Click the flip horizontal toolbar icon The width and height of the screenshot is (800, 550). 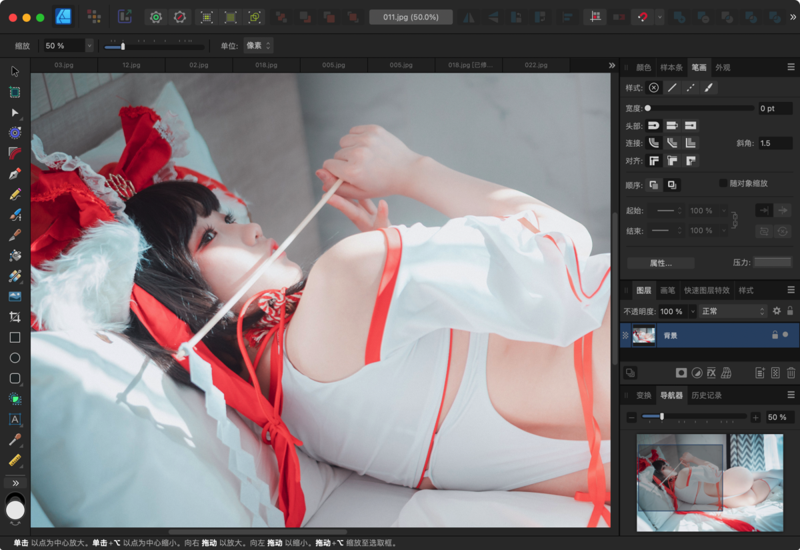[469, 17]
